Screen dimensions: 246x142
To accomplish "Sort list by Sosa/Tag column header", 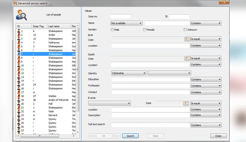I will tap(39, 26).
